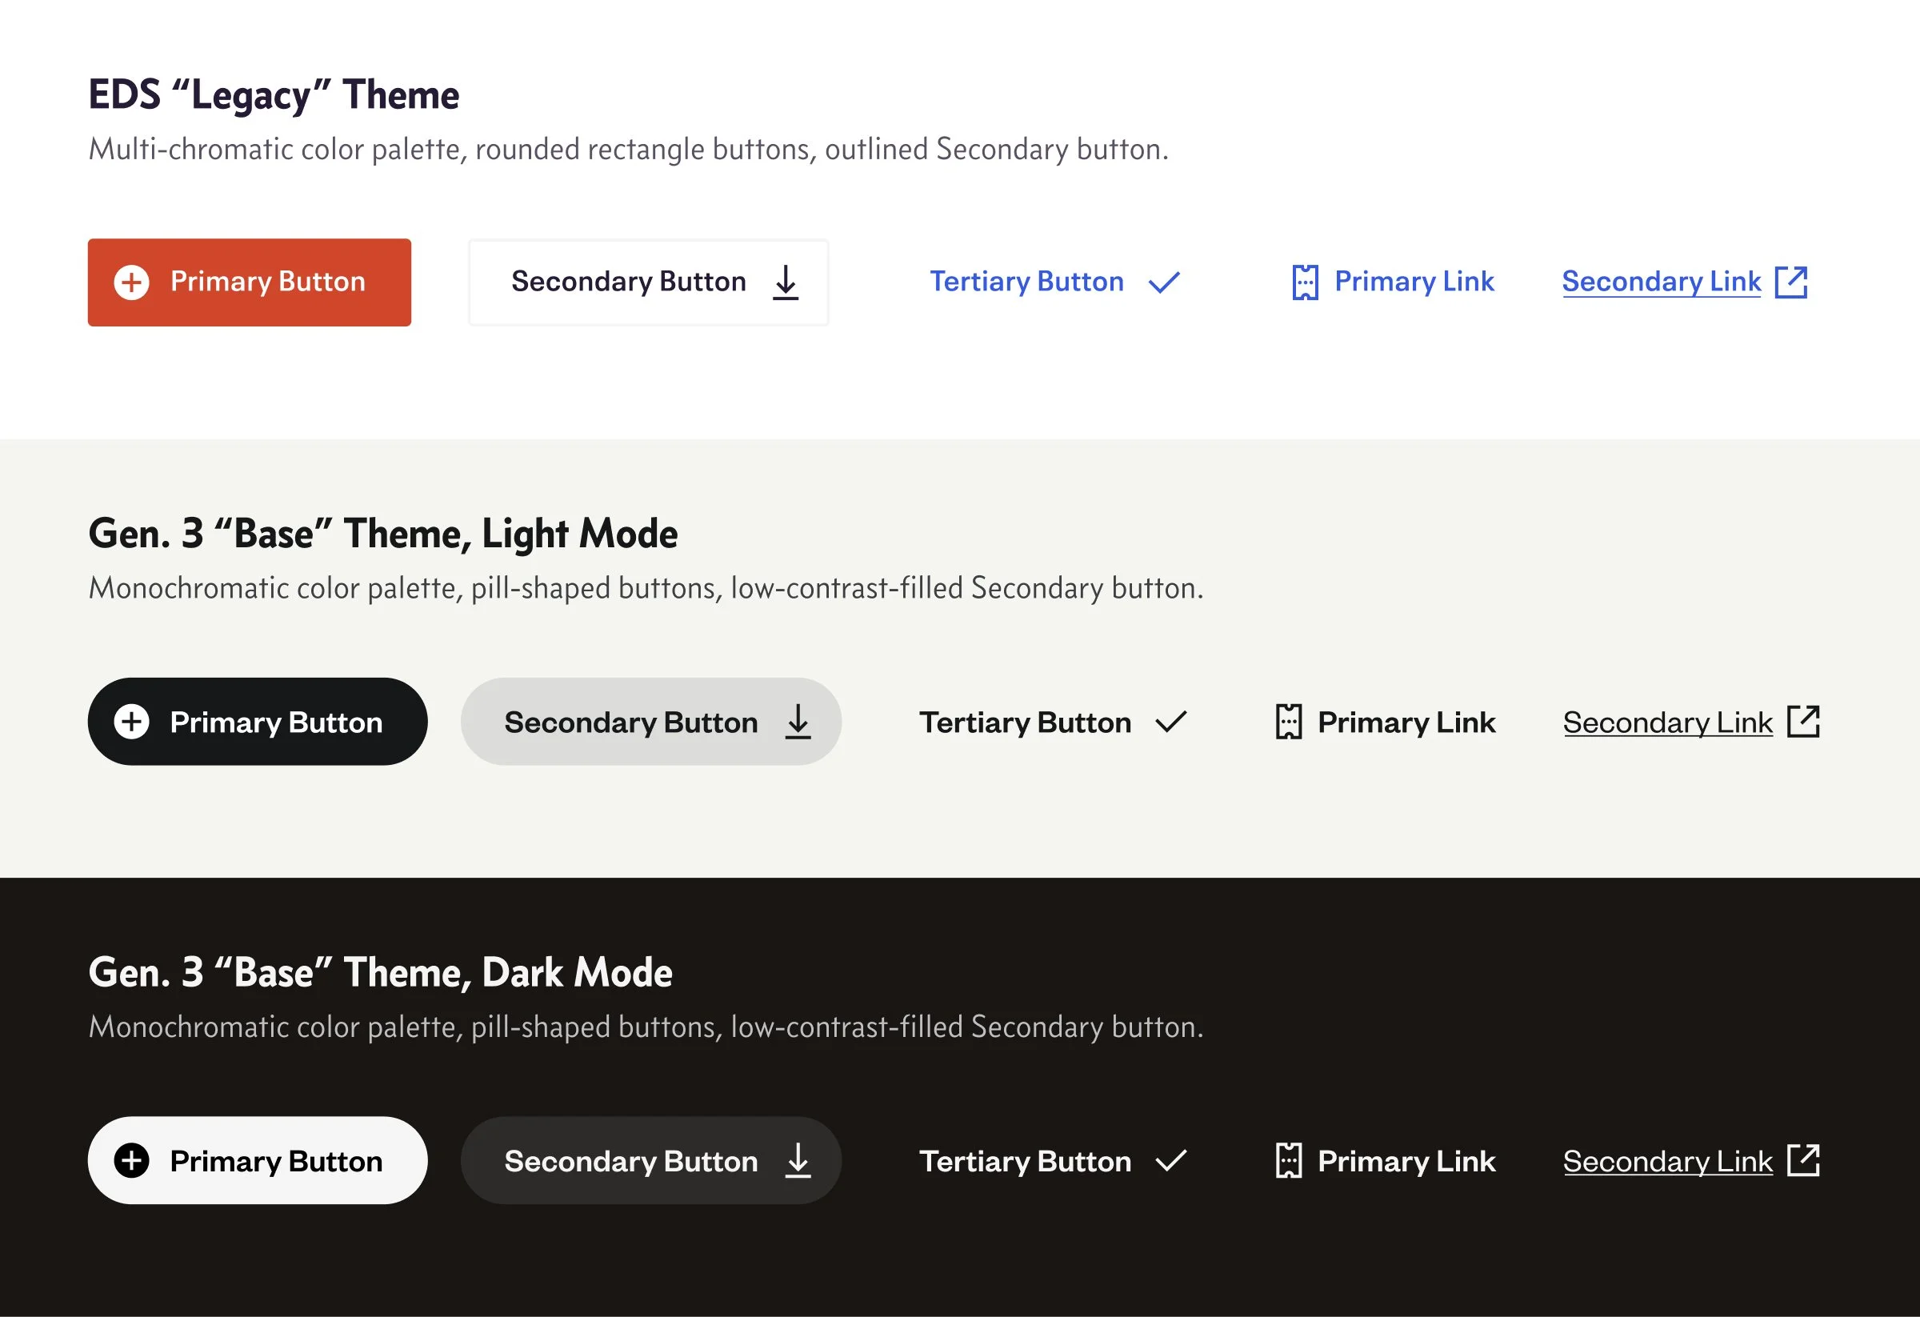Click the Multi-chromatic color palette description text
The height and width of the screenshot is (1317, 1920).
point(628,150)
